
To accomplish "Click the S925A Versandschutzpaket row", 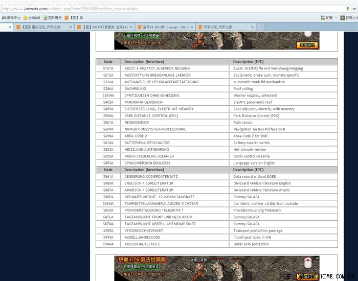I will [x=216, y=230].
